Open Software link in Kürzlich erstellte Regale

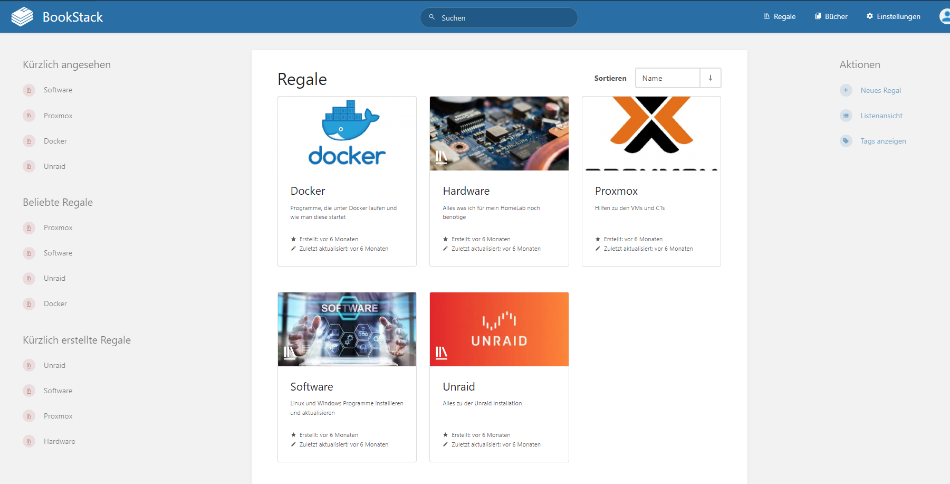[58, 391]
